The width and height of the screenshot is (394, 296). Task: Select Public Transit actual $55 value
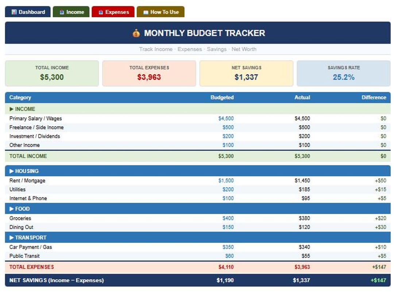click(306, 256)
